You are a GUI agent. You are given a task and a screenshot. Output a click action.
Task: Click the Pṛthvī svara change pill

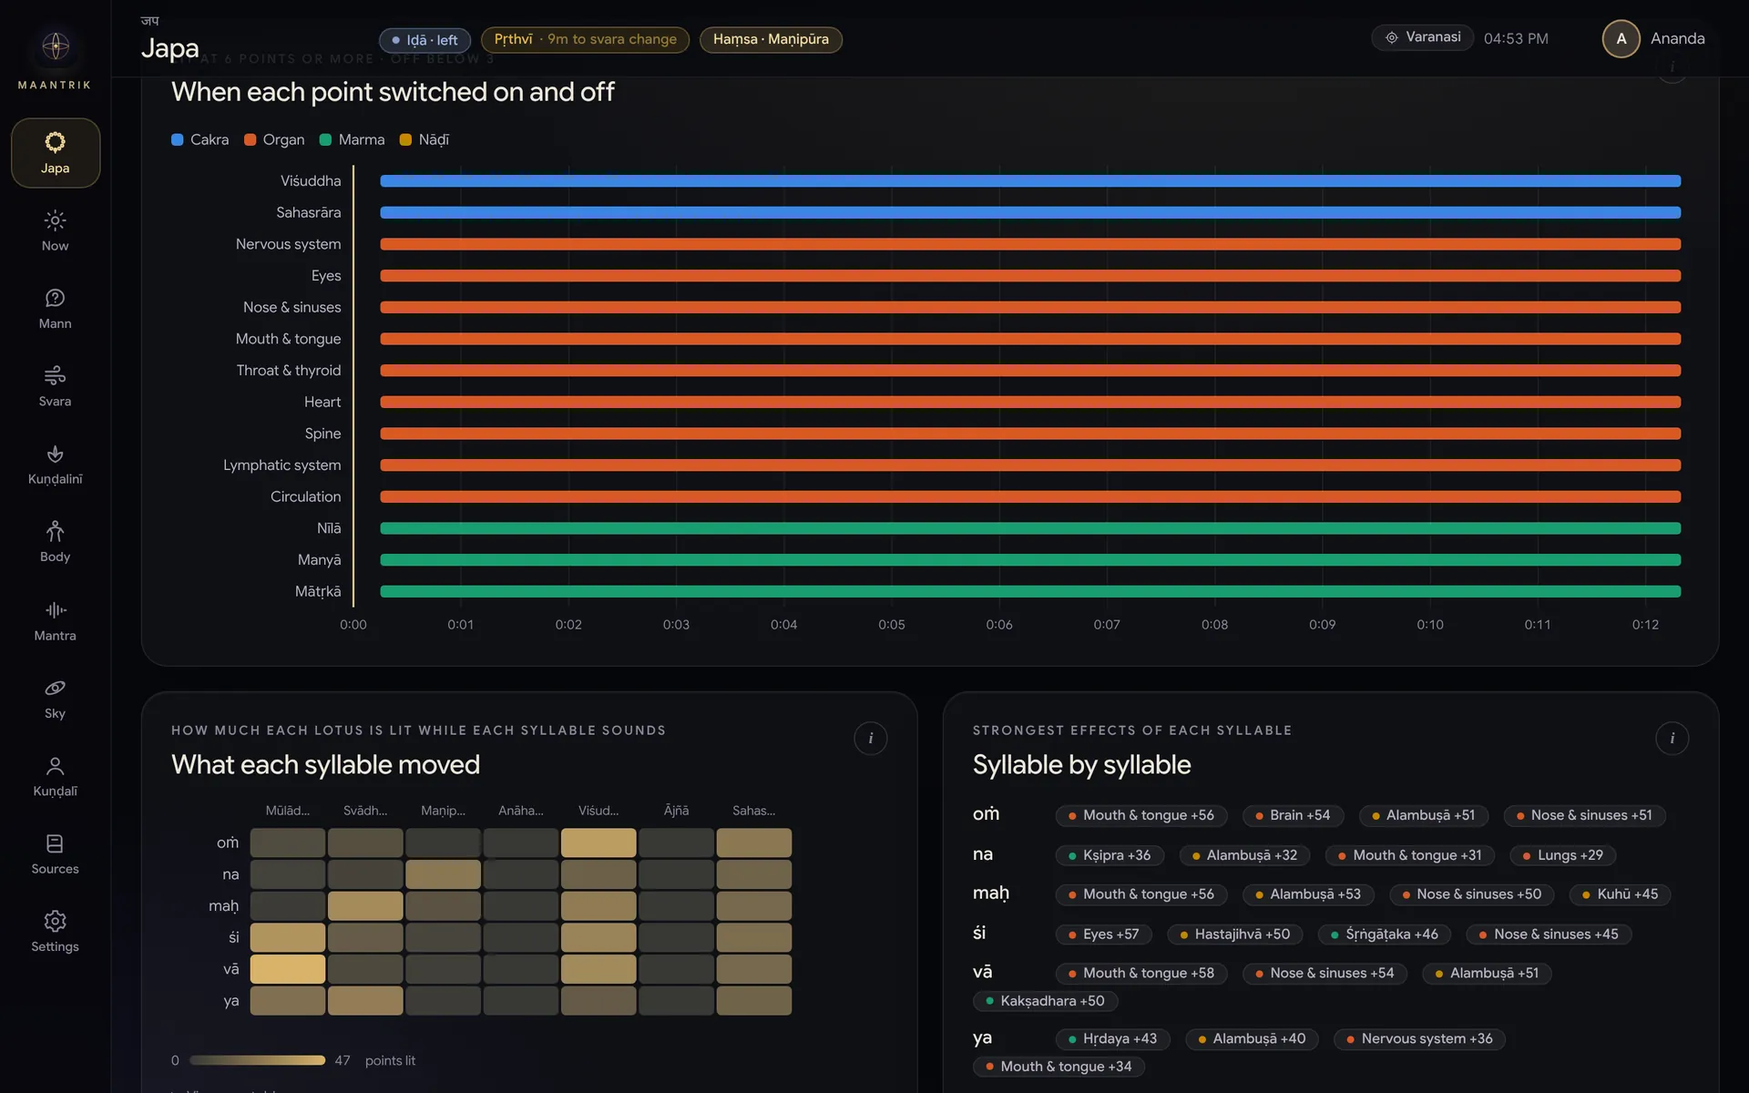point(585,39)
